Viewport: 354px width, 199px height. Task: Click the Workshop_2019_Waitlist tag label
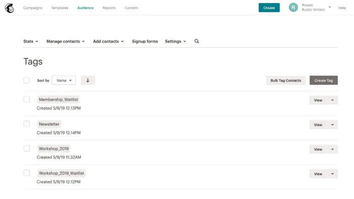[61, 173]
